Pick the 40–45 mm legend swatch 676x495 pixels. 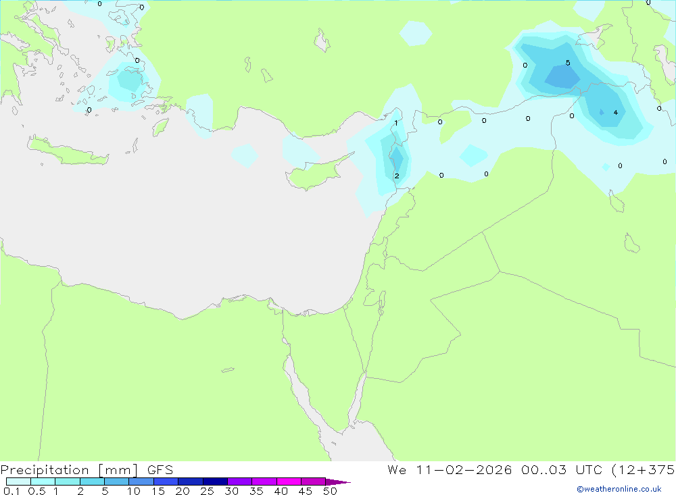[x=289, y=481]
